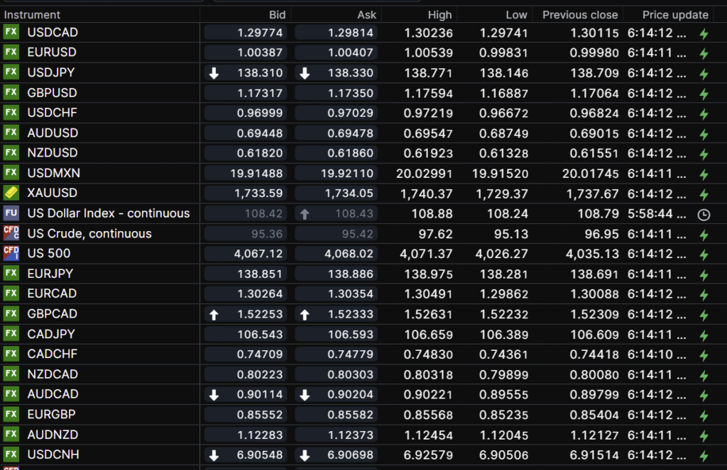The image size is (727, 470).
Task: Click the green lightning icon in EURUSD row
Action: [x=704, y=53]
